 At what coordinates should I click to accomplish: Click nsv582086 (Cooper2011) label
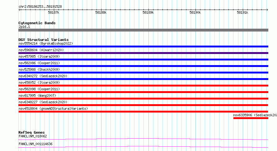pos(39,63)
